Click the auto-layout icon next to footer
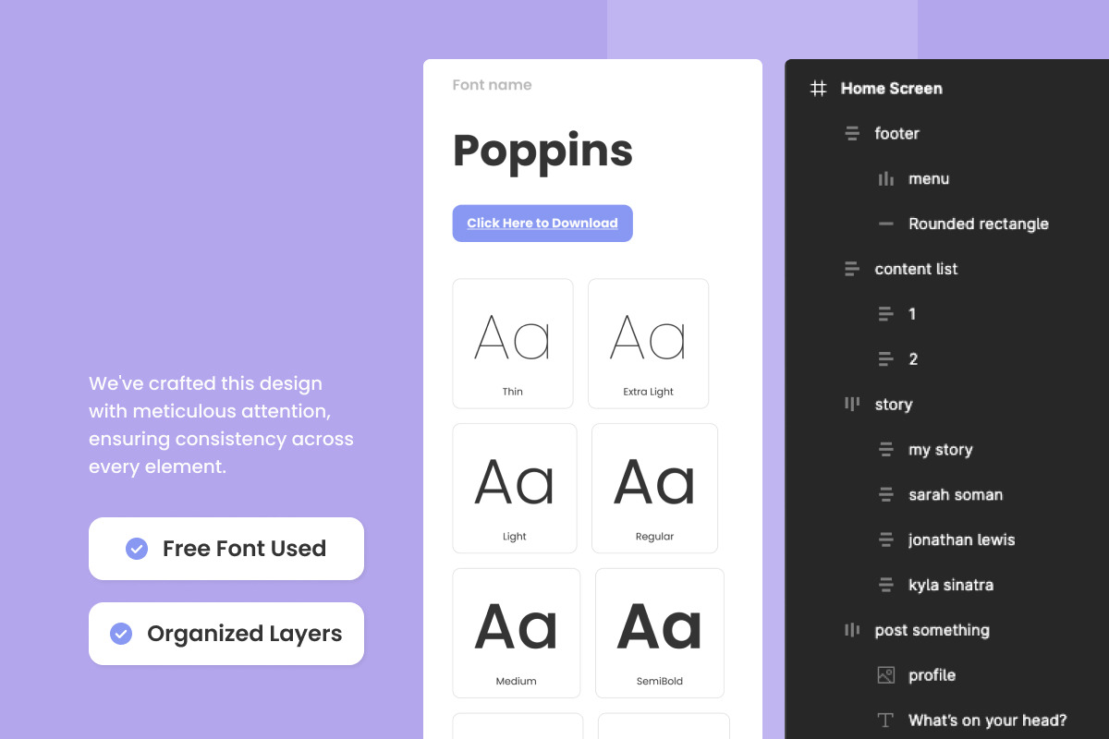The image size is (1109, 739). (852, 134)
